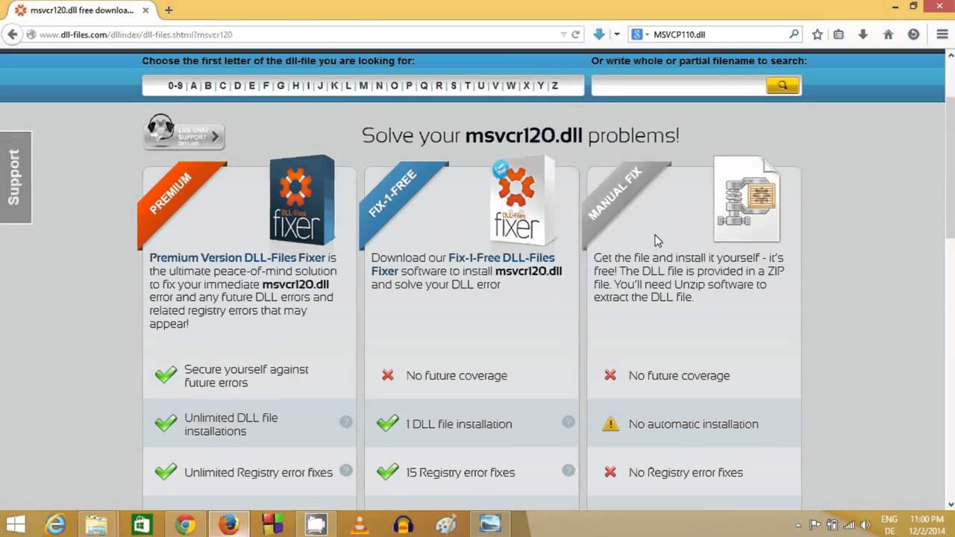Viewport: 955px width, 537px height.
Task: Expand the address bar history dropdown
Action: pos(564,34)
